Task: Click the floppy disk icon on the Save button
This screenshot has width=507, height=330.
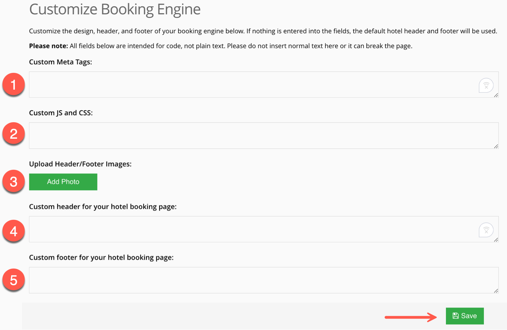Action: point(455,315)
